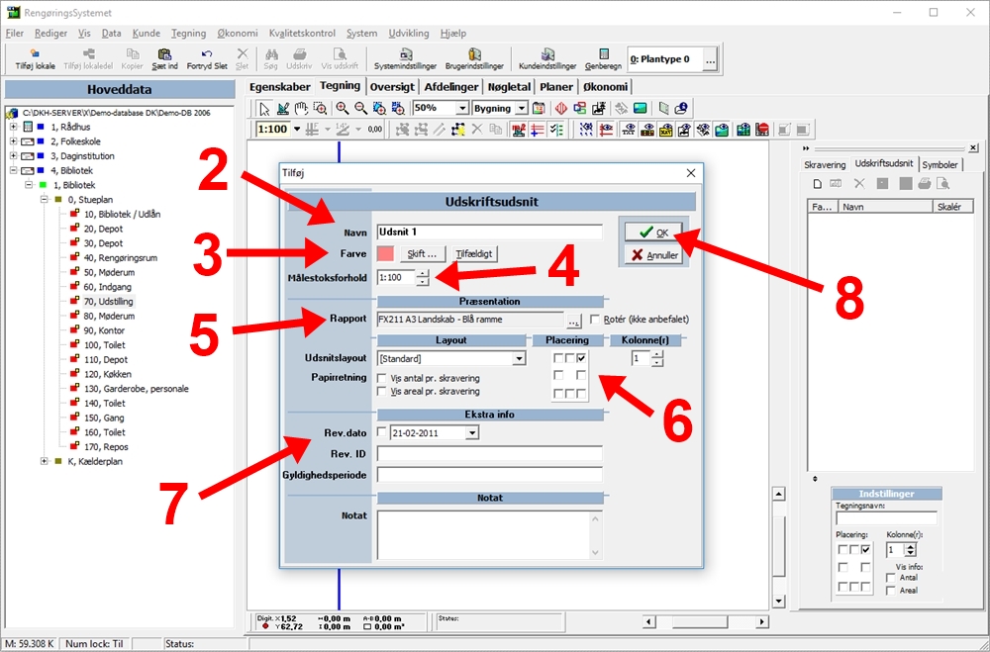This screenshot has width=990, height=652.
Task: Open the Tegning menu in menu bar
Action: tap(188, 33)
